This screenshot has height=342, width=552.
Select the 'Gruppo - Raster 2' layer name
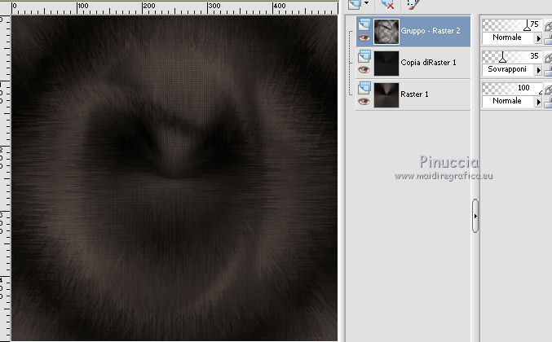click(x=431, y=31)
